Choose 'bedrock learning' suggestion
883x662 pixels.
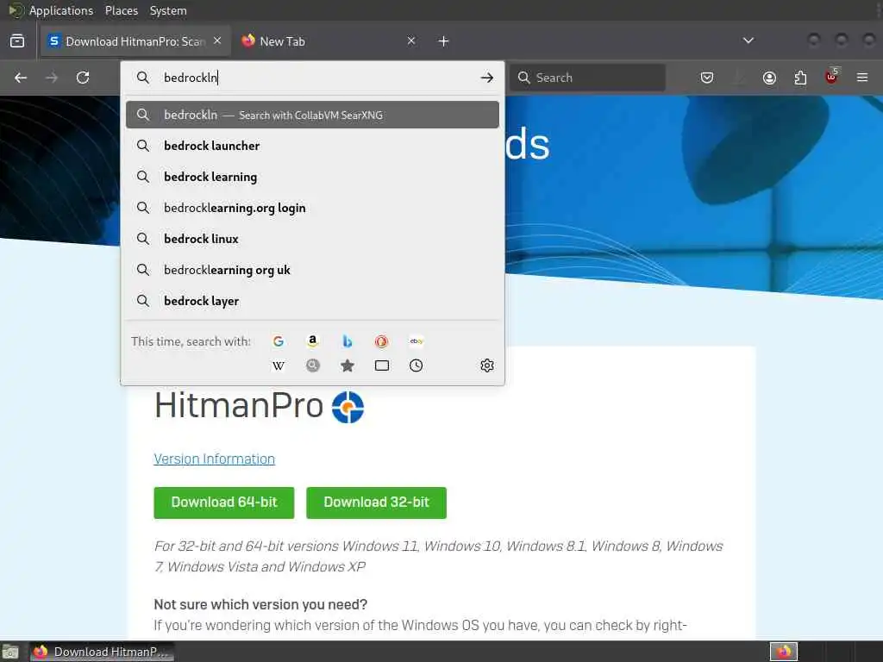[312, 177]
